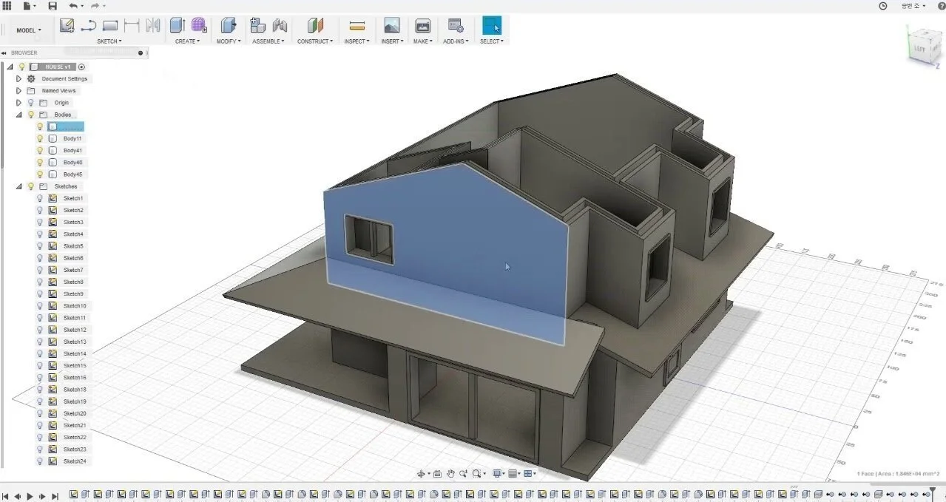Screen dimensions: 946x502
Task: Click the Press Pull modify icon
Action: click(x=229, y=26)
